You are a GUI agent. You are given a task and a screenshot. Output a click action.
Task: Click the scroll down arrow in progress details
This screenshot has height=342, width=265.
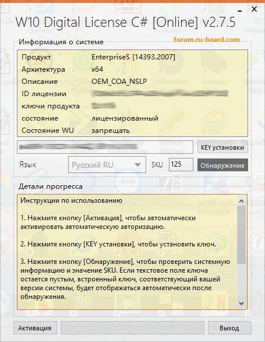[x=241, y=303]
